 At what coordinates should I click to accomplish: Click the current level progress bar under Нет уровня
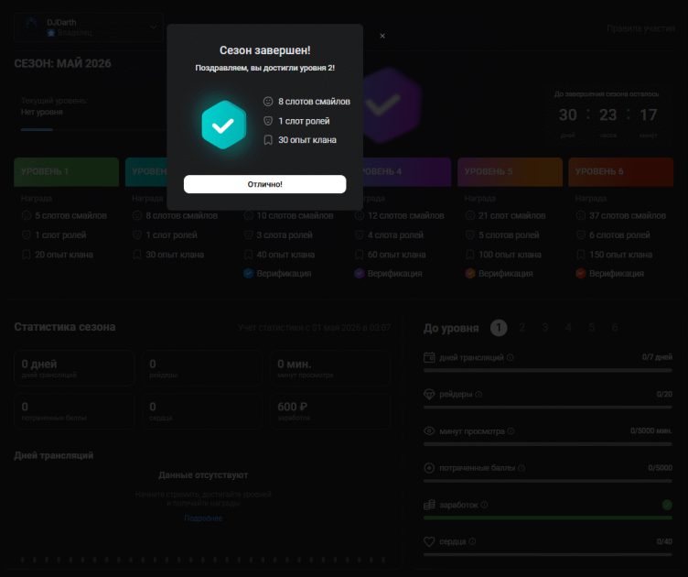click(x=94, y=129)
